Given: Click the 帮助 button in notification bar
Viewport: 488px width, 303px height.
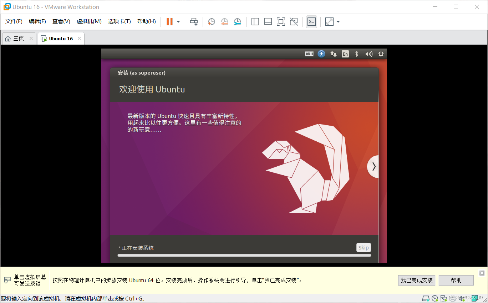Looking at the screenshot, I should coord(456,280).
